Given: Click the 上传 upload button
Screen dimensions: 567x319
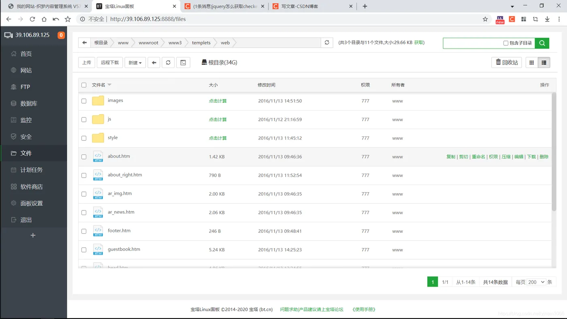Looking at the screenshot, I should point(87,62).
